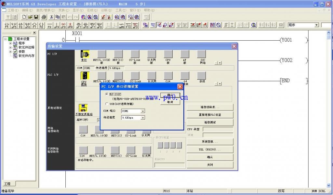Open the 传送速度 baud rate dropdown
Image resolution: width=333 pixels, height=195 pixels.
pyautogui.click(x=143, y=118)
